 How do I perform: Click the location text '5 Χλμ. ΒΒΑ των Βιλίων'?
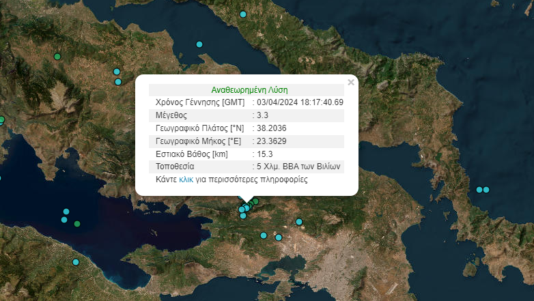(x=298, y=167)
